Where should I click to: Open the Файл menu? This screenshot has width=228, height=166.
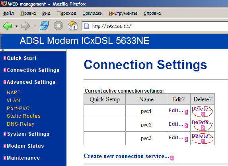(x=8, y=13)
